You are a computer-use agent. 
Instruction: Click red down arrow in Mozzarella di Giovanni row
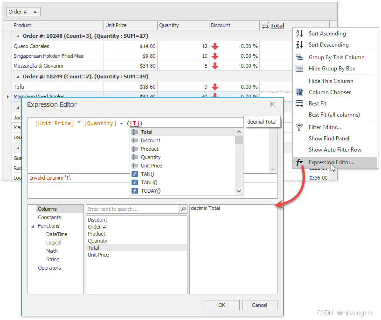tap(215, 66)
